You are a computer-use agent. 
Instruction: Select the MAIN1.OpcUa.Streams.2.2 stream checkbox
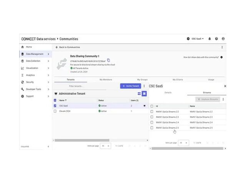(152, 112)
